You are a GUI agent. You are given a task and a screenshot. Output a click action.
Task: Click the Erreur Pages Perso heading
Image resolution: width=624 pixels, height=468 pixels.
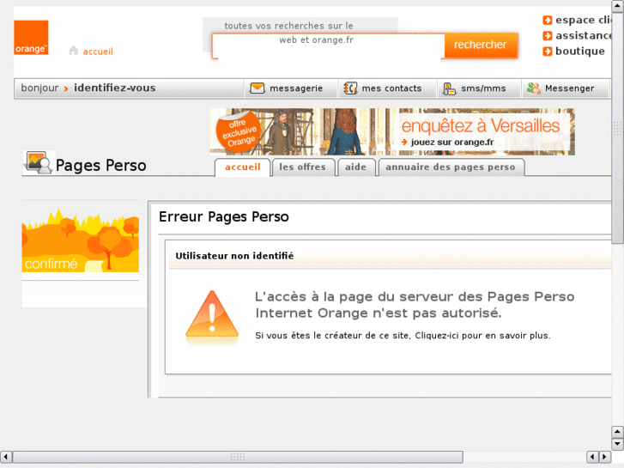(x=224, y=216)
